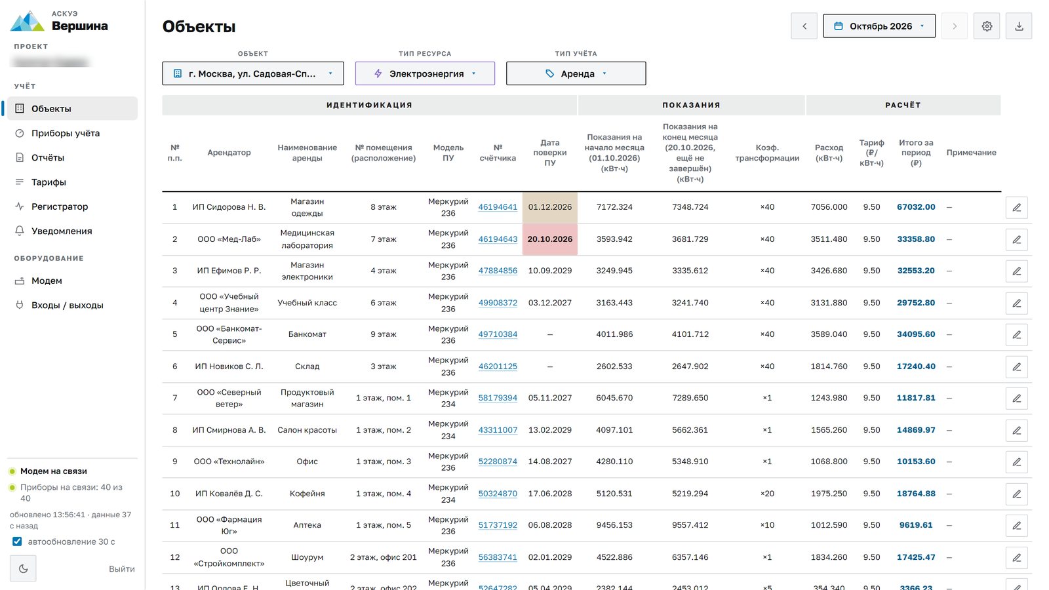Viewport: 1049px width, 590px height.
Task: Open meter number 49710384
Action: [x=498, y=334]
